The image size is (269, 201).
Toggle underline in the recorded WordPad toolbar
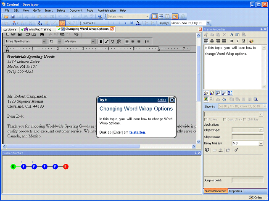pyautogui.click(x=113, y=41)
